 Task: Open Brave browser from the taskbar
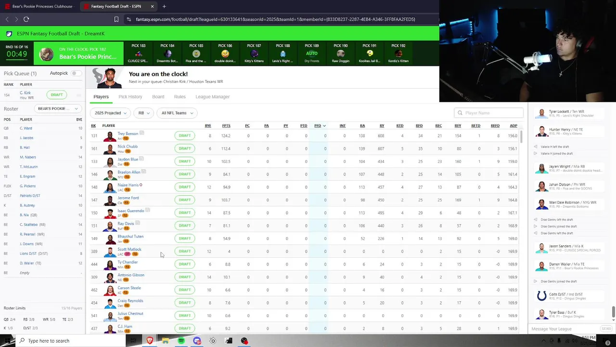[x=150, y=341]
